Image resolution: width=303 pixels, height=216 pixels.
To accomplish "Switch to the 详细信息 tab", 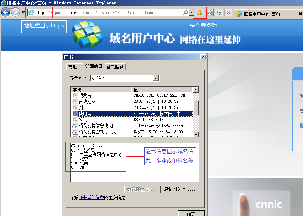I will (x=94, y=66).
